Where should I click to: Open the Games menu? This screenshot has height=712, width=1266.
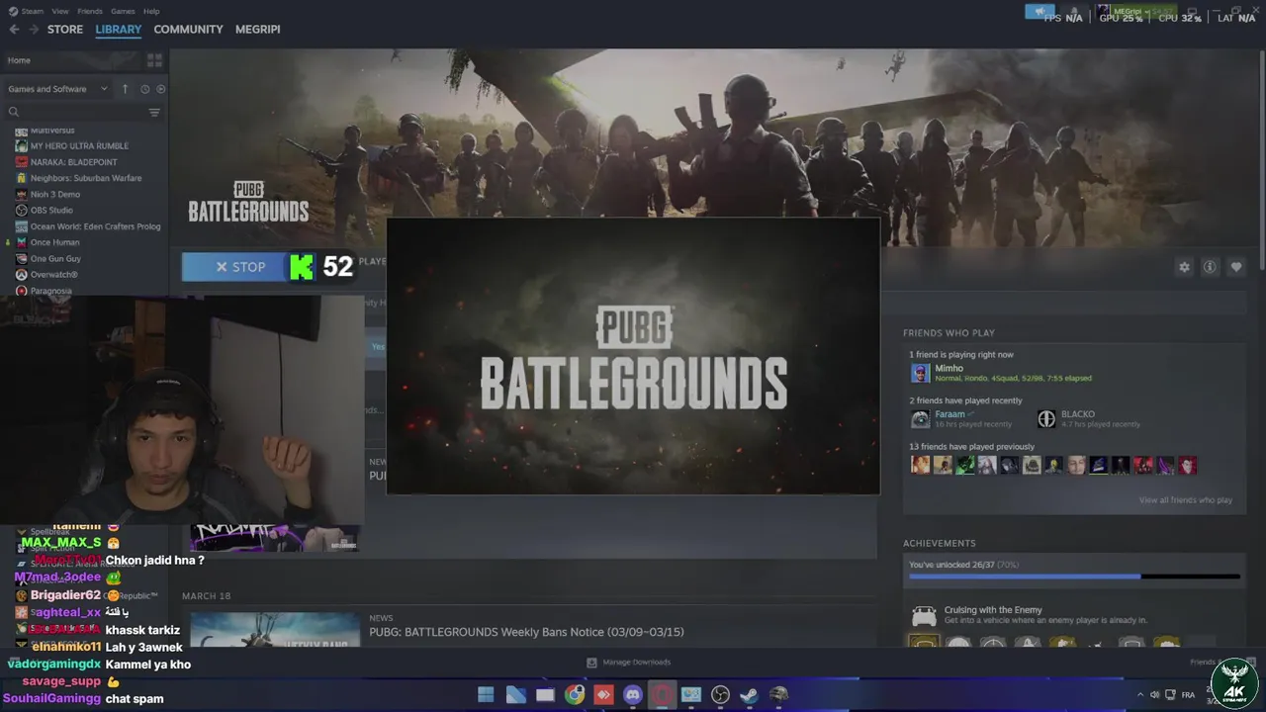123,11
